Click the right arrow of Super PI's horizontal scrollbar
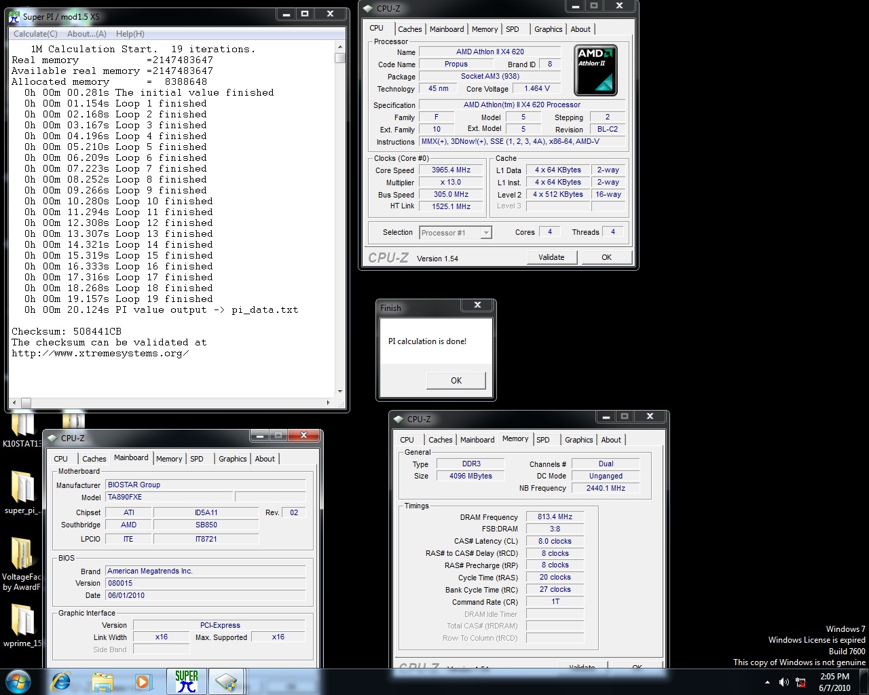This screenshot has height=695, width=869. (329, 402)
